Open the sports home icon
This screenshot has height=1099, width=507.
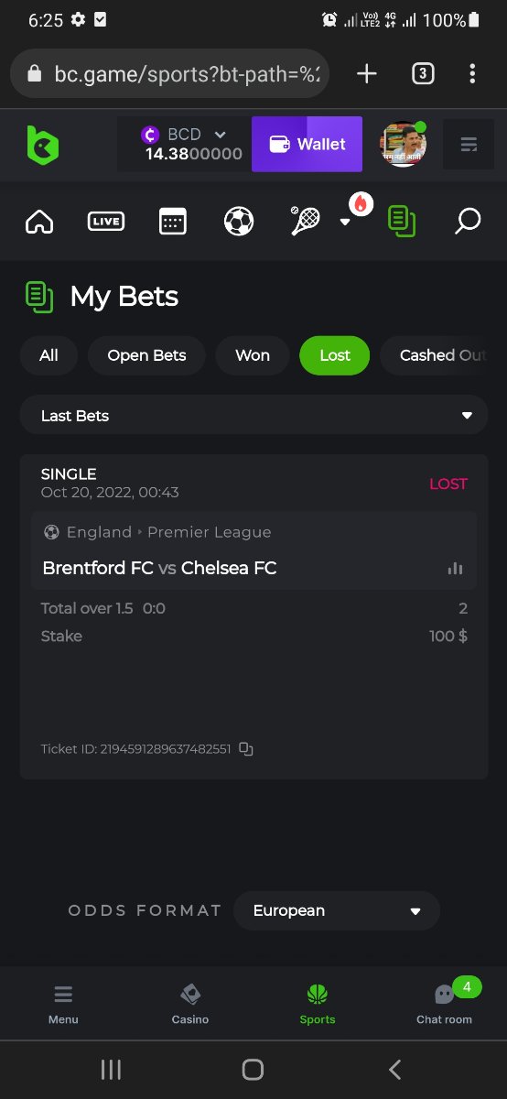pos(39,221)
